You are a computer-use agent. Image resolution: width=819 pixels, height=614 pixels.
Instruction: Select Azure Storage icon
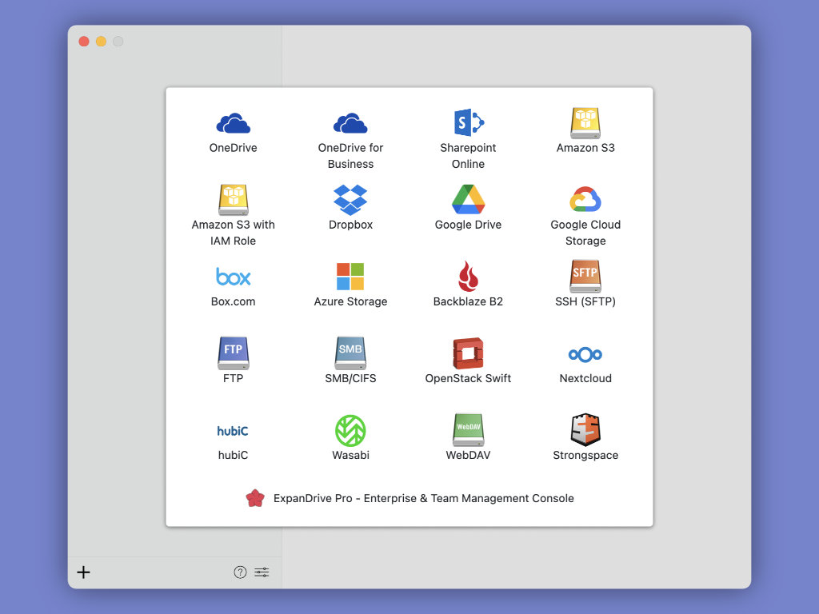(x=350, y=277)
